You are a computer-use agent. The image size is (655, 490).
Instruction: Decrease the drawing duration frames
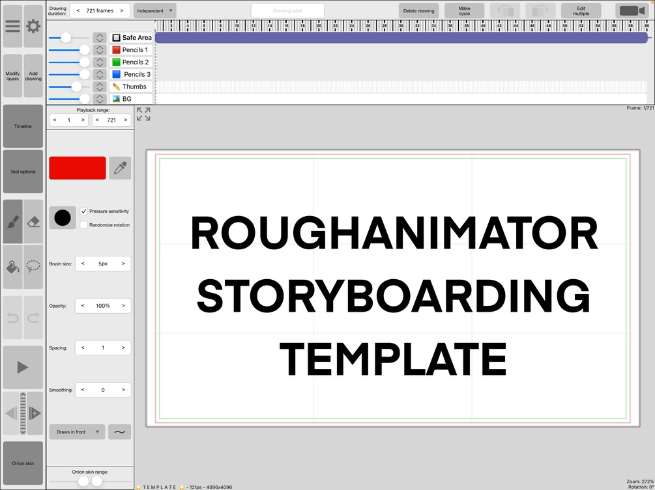78,11
